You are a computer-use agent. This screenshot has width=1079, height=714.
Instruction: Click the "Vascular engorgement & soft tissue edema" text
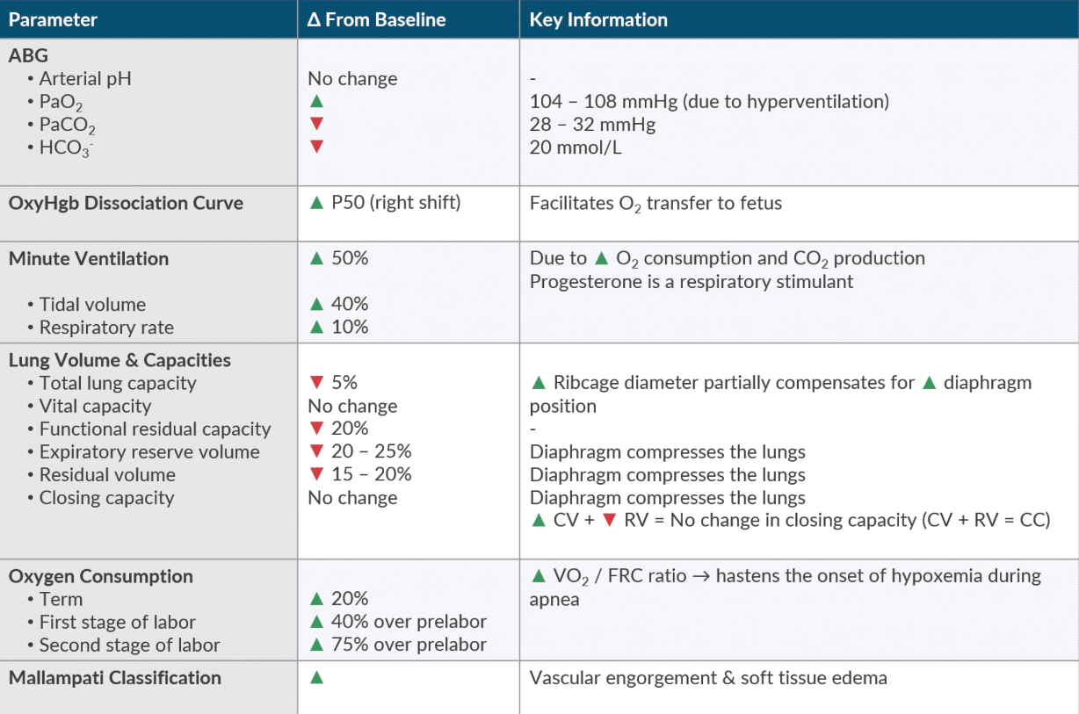point(708,678)
